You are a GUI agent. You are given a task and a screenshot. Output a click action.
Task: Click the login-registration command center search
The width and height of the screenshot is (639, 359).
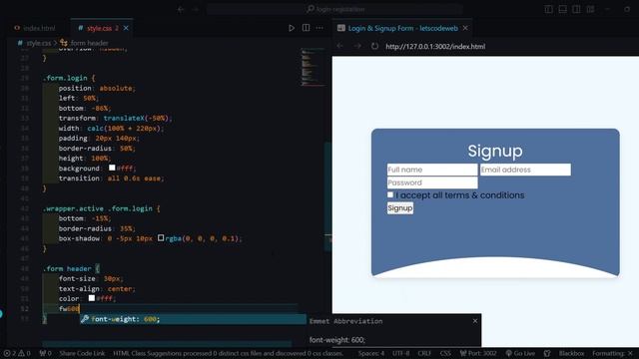334,9
